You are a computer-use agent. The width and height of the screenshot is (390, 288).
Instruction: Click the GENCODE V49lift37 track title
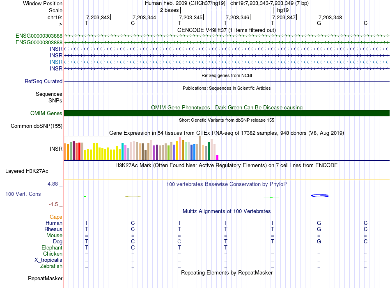coord(227,30)
